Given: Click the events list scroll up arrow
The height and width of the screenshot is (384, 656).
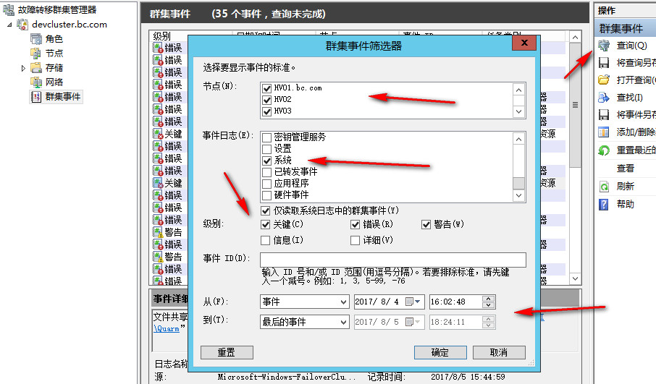Looking at the screenshot, I should (x=575, y=37).
